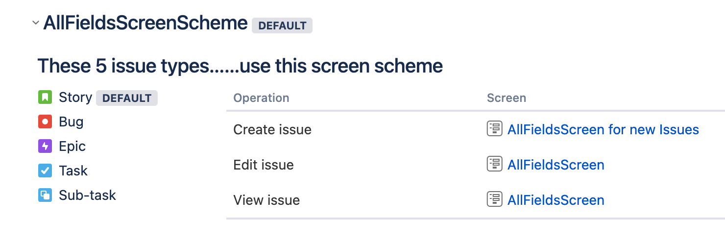Viewport: 725px width, 245px height.
Task: Click the DEFAULT badge beside Story
Action: 127,98
